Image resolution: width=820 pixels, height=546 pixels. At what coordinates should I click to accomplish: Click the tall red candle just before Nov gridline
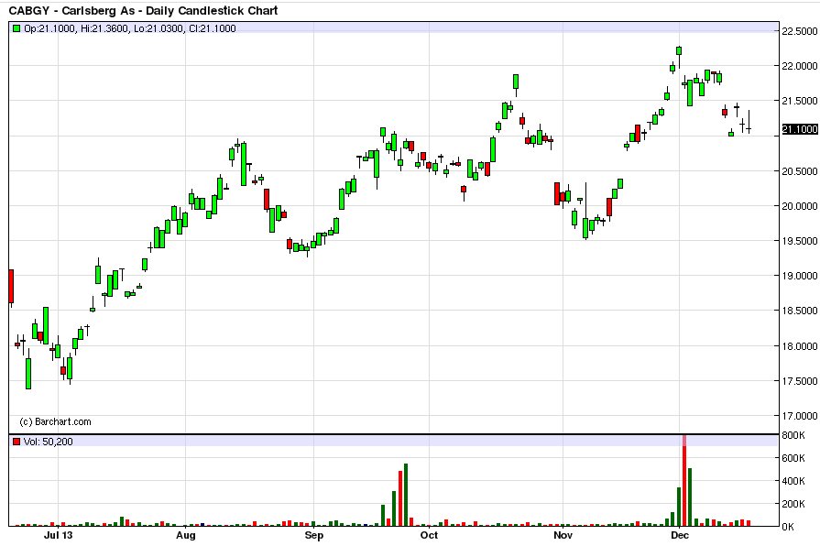click(x=557, y=193)
